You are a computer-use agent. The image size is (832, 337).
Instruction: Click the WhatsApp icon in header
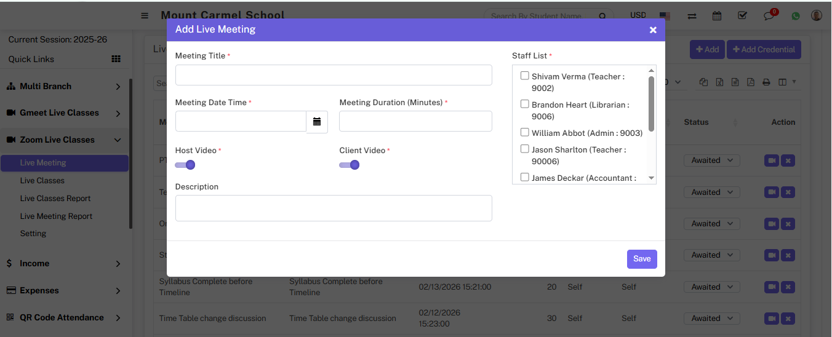(796, 16)
